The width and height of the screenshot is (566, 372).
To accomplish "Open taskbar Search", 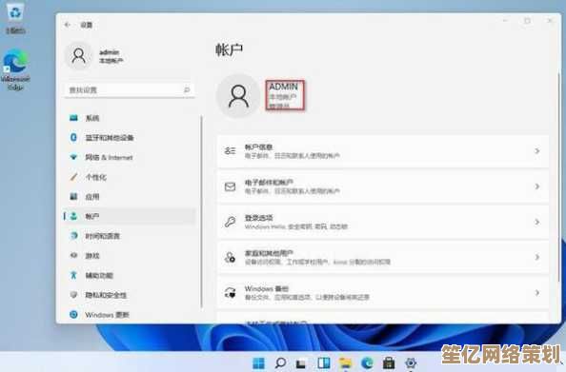I will click(x=280, y=363).
